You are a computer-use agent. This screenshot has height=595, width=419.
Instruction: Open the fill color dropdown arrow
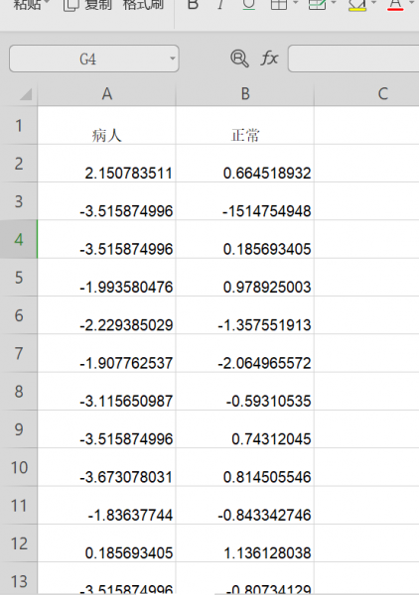(373, 3)
